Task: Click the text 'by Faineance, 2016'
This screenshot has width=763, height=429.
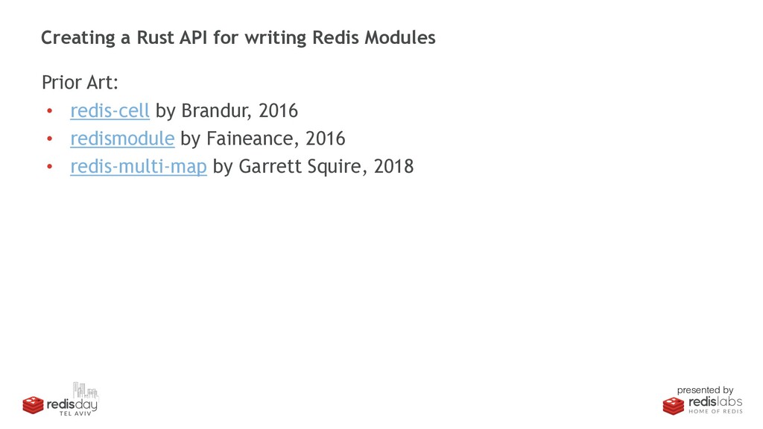Action: point(263,139)
